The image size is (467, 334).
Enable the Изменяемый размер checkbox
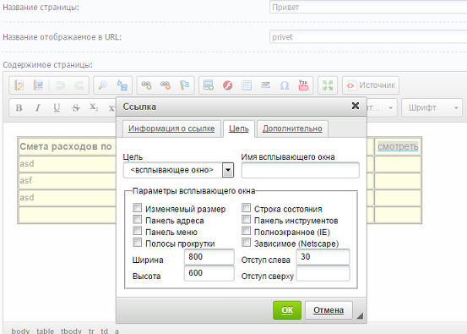click(x=137, y=207)
